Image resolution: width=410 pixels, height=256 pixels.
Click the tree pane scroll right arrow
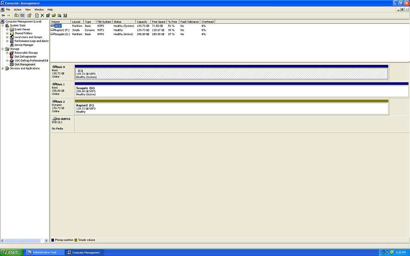(x=46, y=240)
